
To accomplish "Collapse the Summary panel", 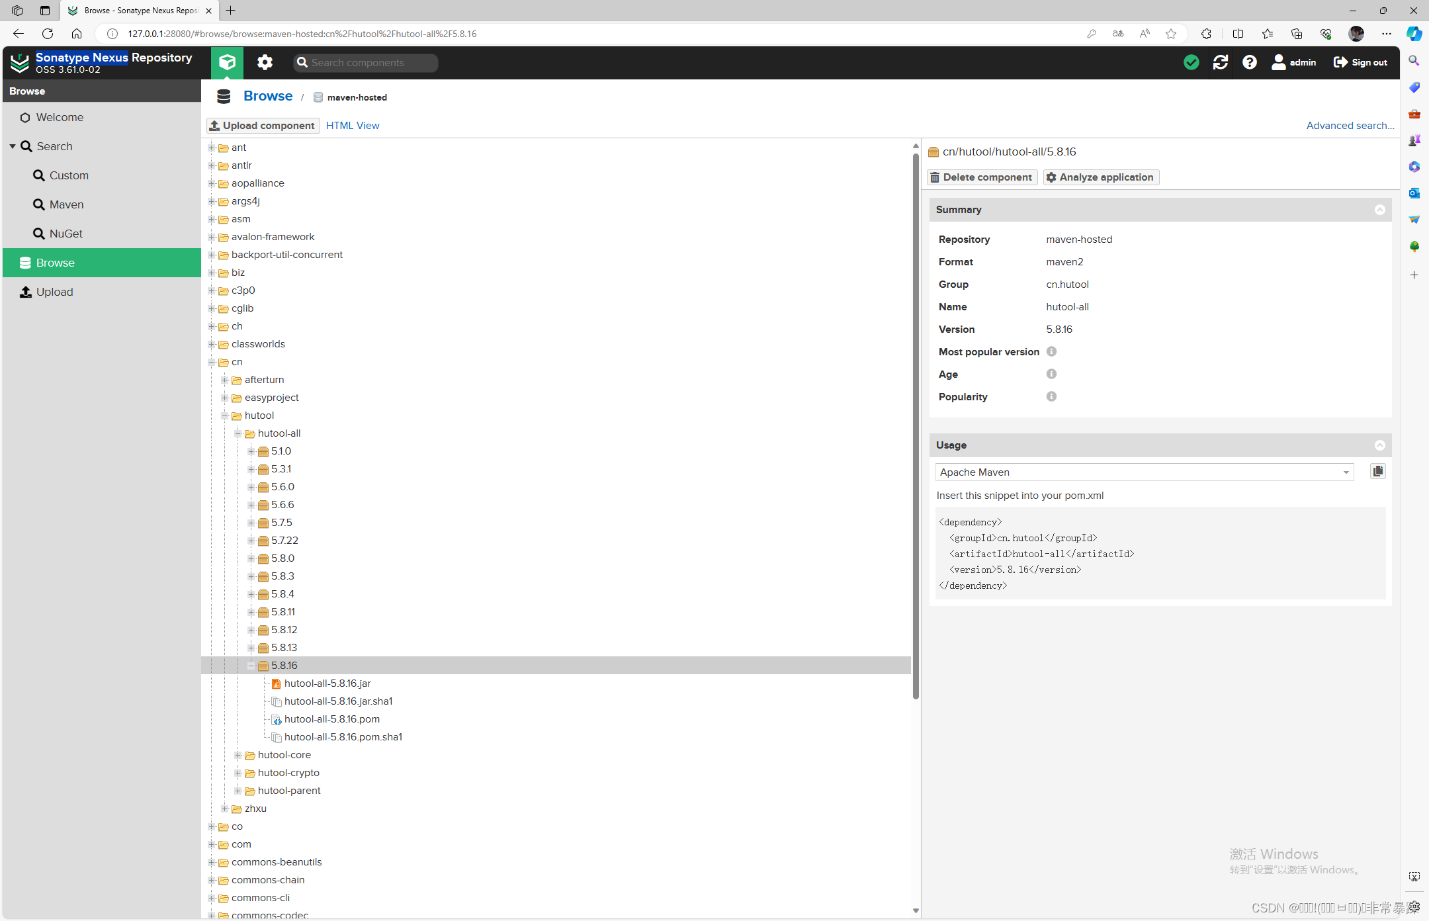I will tap(1380, 210).
